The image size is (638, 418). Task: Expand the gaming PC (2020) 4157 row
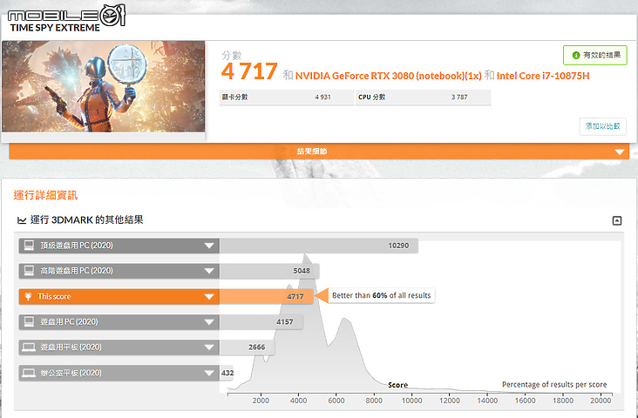click(x=208, y=322)
